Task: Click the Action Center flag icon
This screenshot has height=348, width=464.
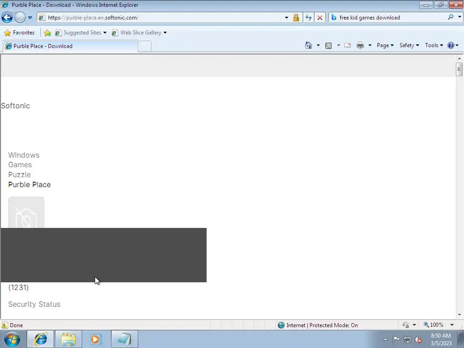Action: coord(396,339)
